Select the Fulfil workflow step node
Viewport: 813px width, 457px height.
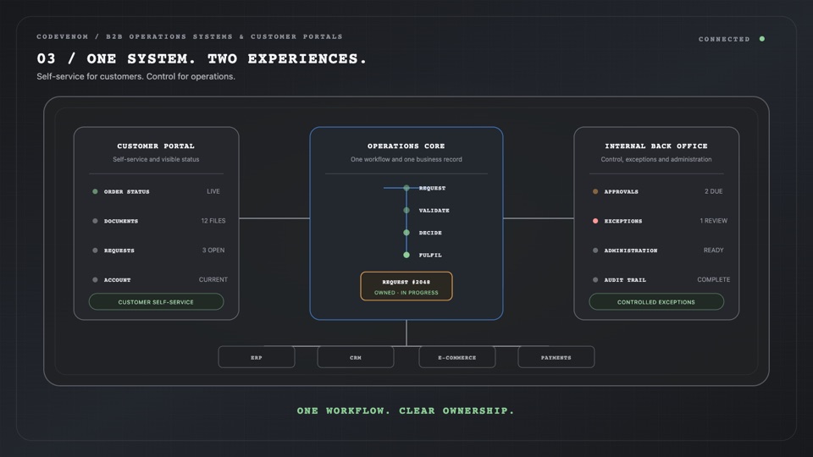point(406,255)
